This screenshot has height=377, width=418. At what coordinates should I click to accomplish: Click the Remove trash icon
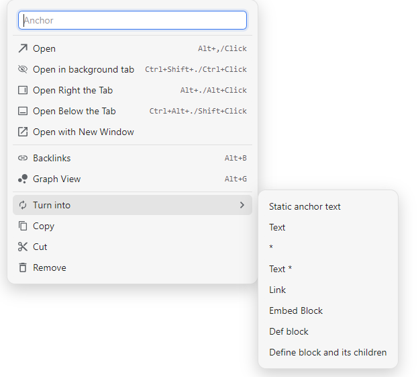tap(23, 267)
